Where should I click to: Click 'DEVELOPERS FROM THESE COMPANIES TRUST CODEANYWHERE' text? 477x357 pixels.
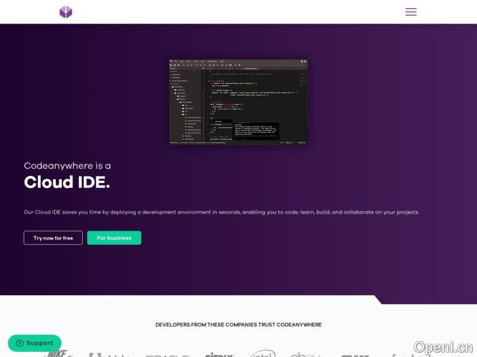pyautogui.click(x=238, y=325)
